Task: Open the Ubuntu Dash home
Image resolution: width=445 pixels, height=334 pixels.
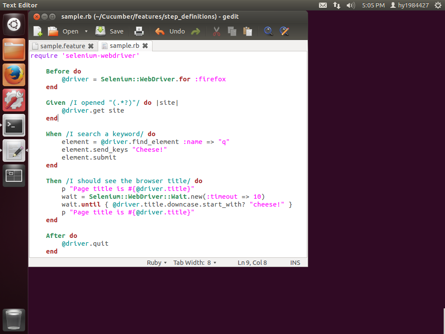Action: coord(14,24)
